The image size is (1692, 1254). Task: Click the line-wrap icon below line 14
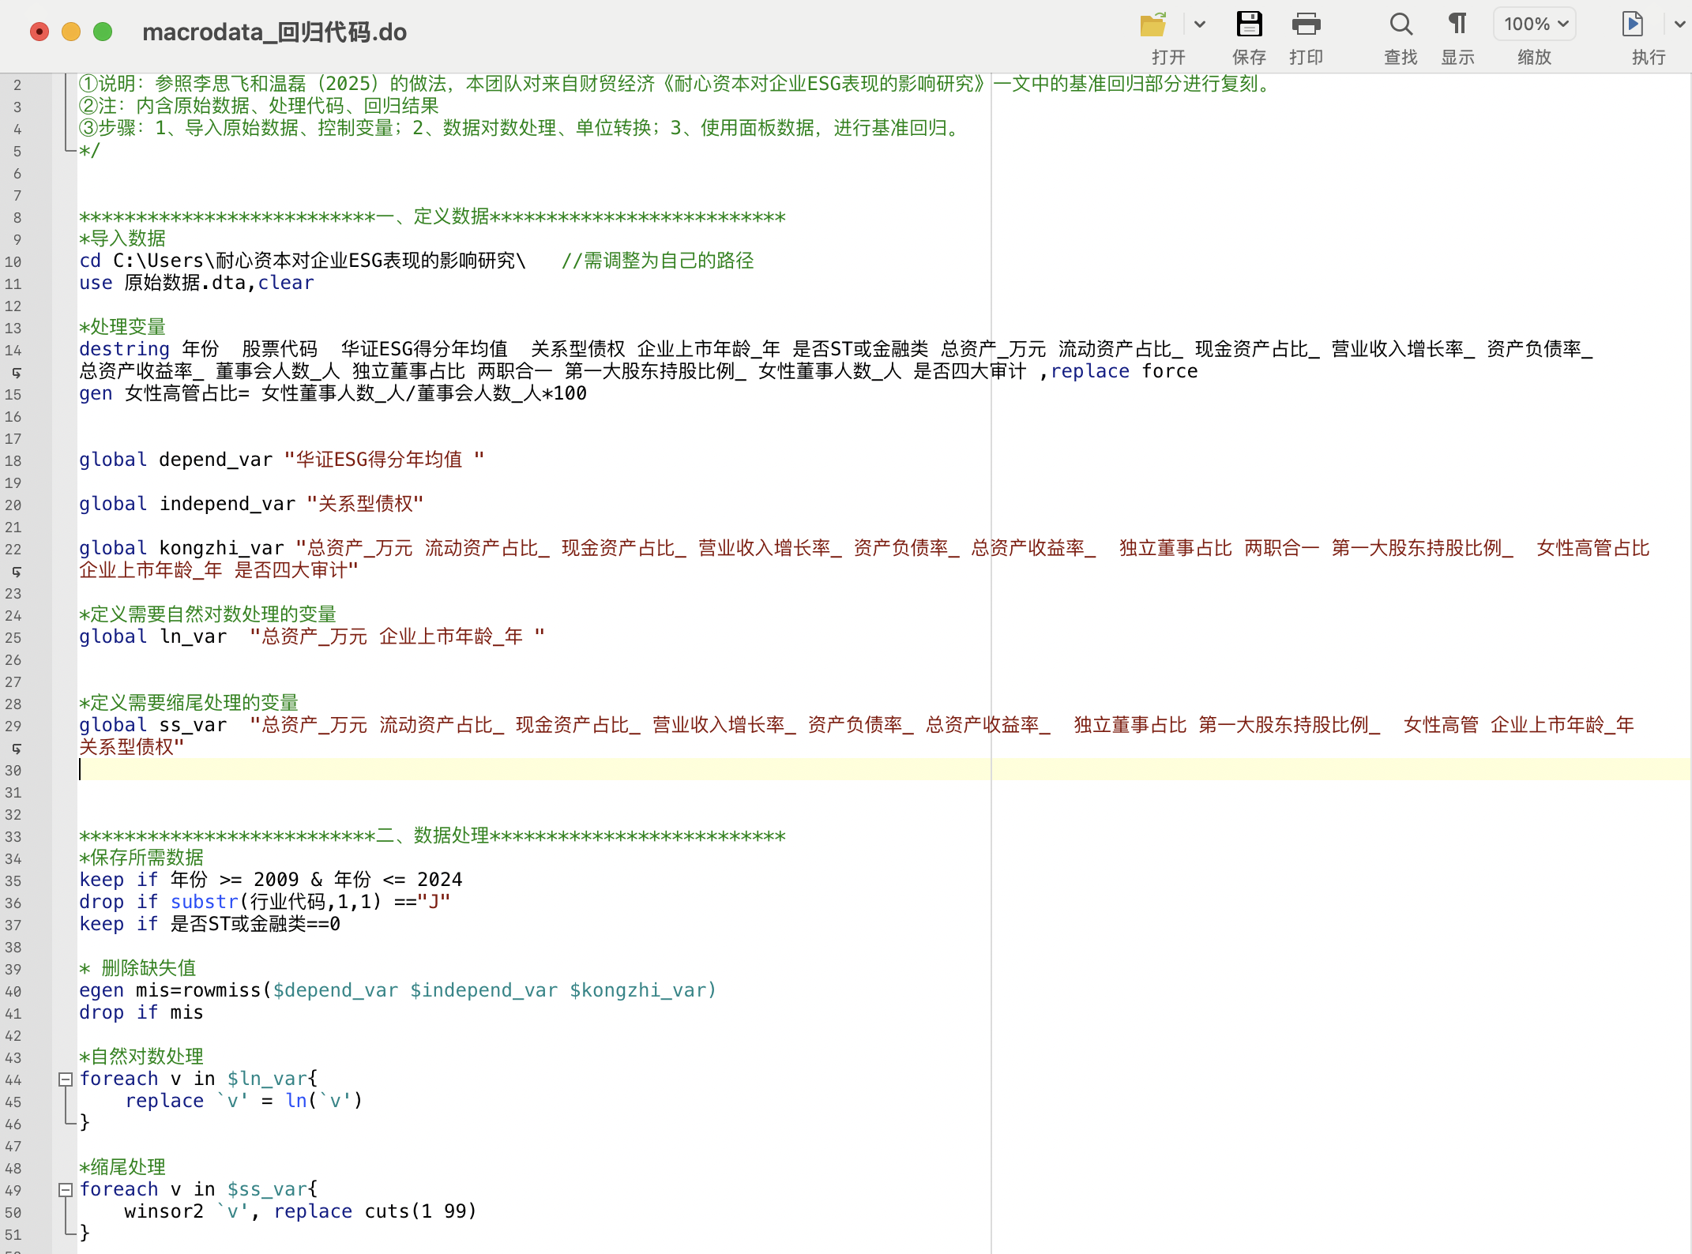pos(16,372)
